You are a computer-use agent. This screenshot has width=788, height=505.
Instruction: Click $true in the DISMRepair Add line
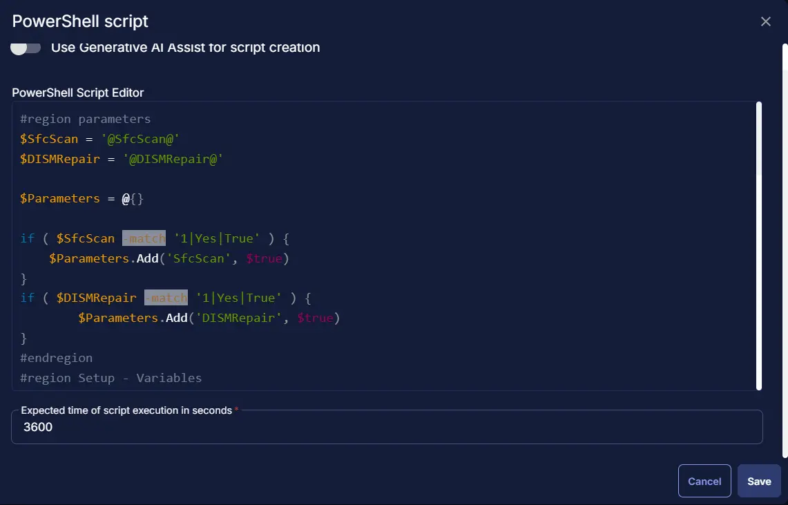(x=315, y=318)
